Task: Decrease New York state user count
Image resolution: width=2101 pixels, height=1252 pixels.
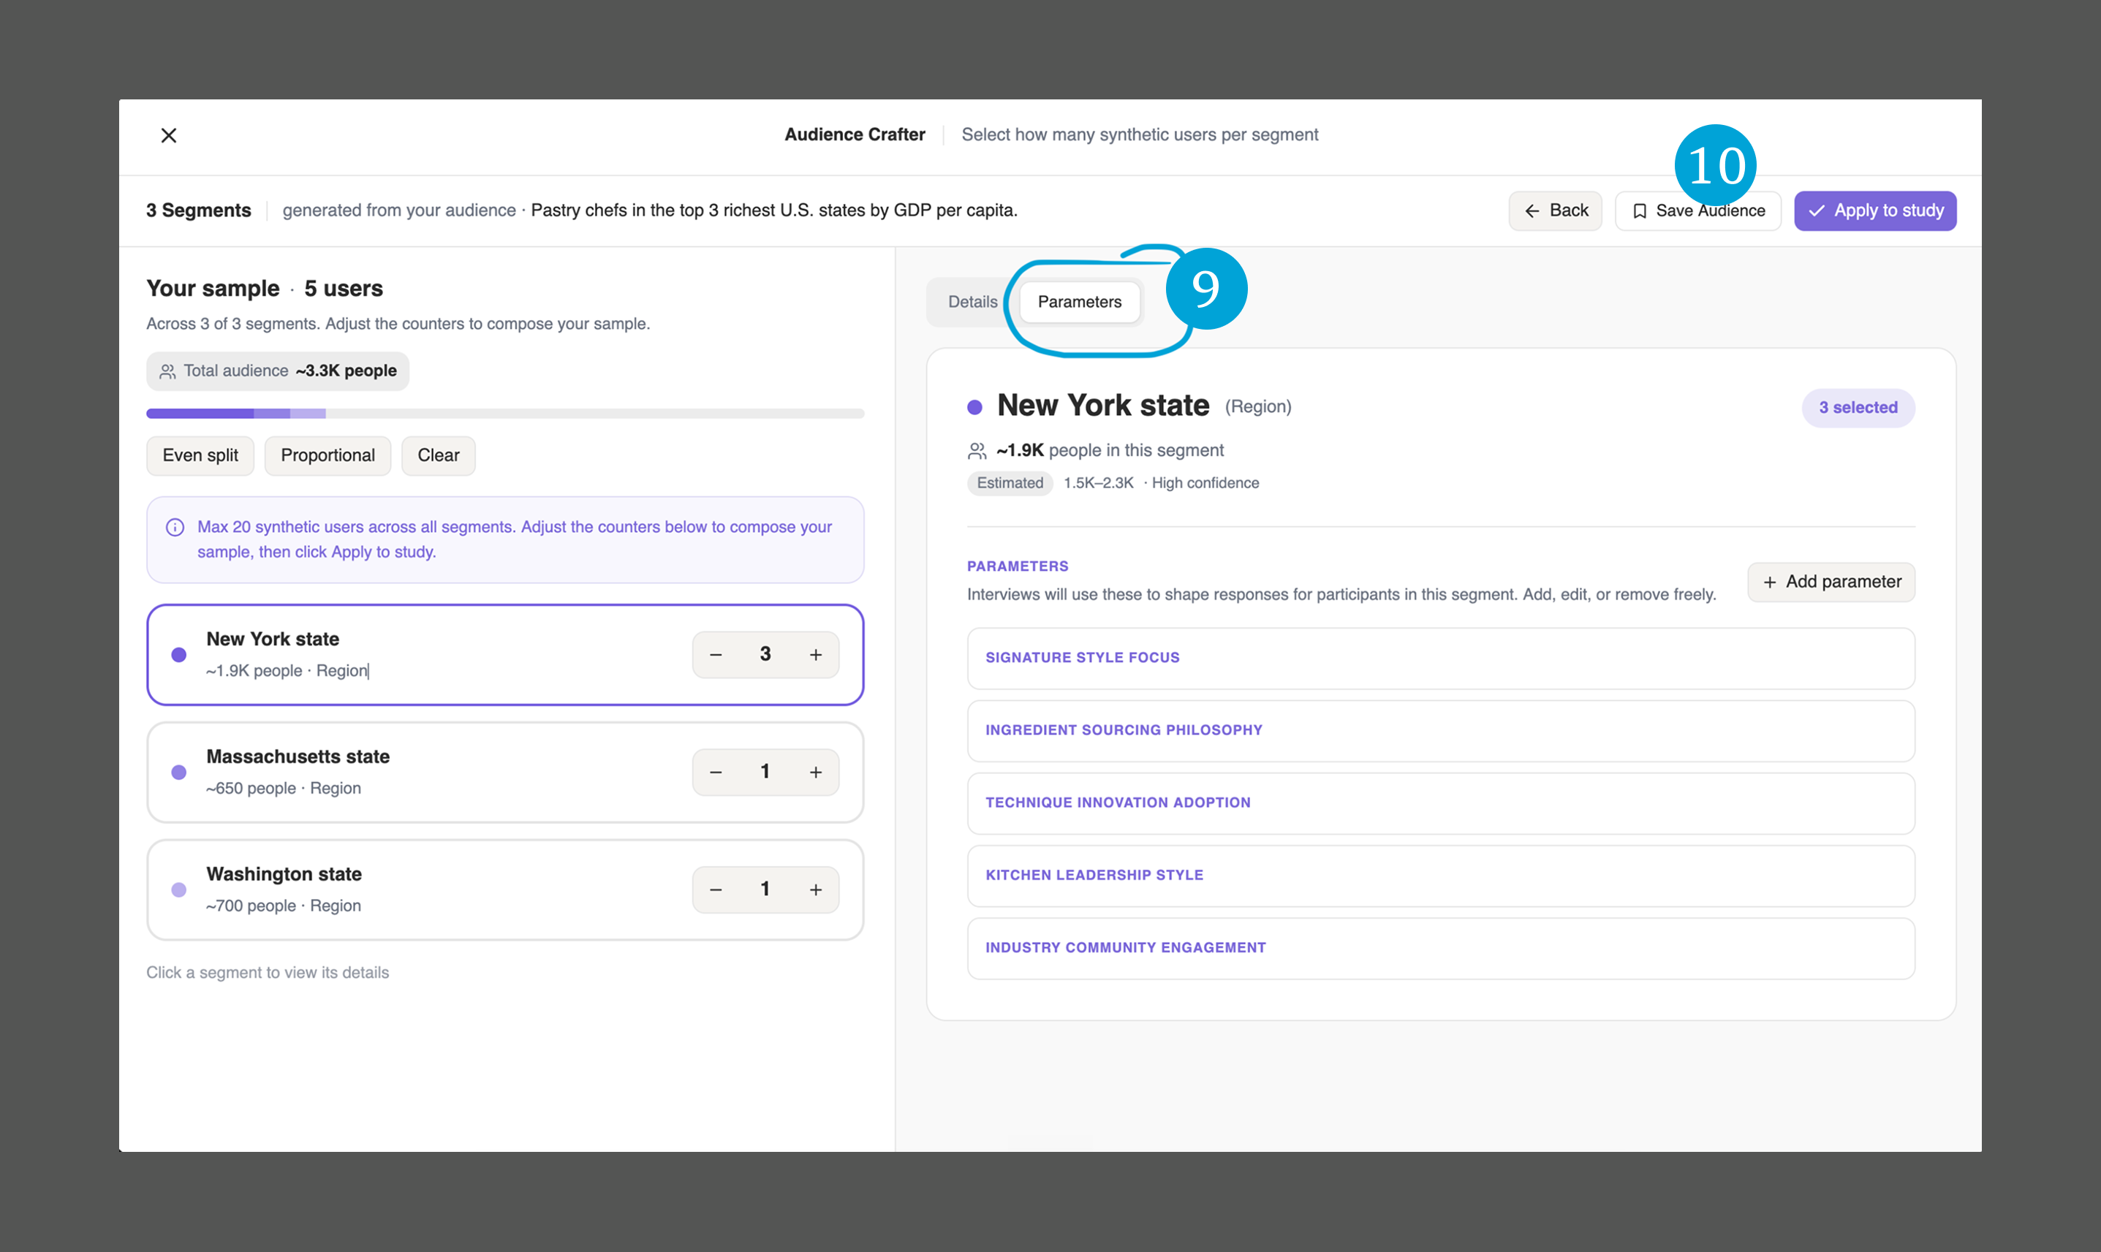Action: 716,655
